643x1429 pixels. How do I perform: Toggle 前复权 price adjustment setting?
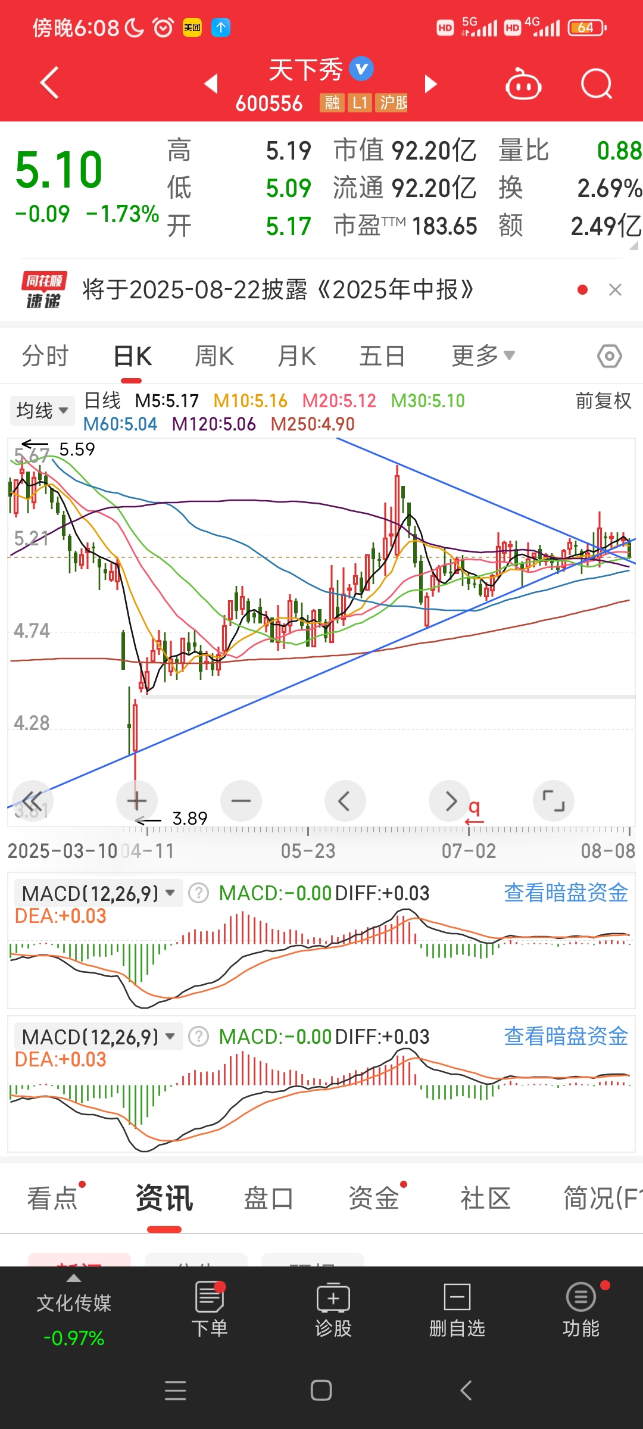[603, 401]
